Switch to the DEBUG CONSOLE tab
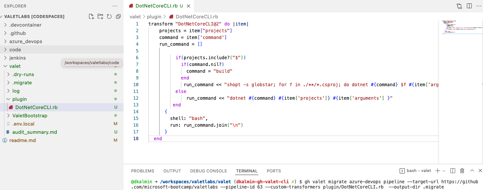Screen dimensions: 483x190 point(208,171)
